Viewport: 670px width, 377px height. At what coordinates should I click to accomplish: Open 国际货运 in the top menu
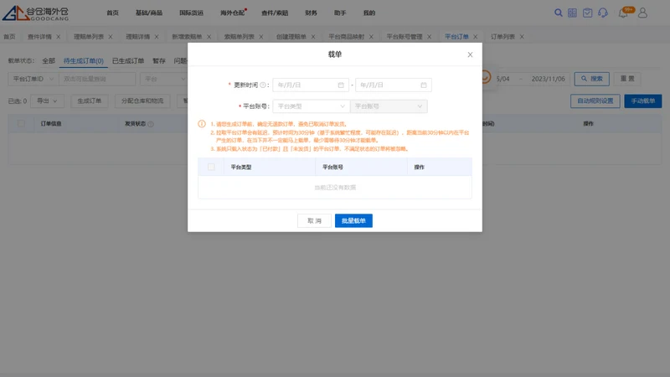point(191,13)
